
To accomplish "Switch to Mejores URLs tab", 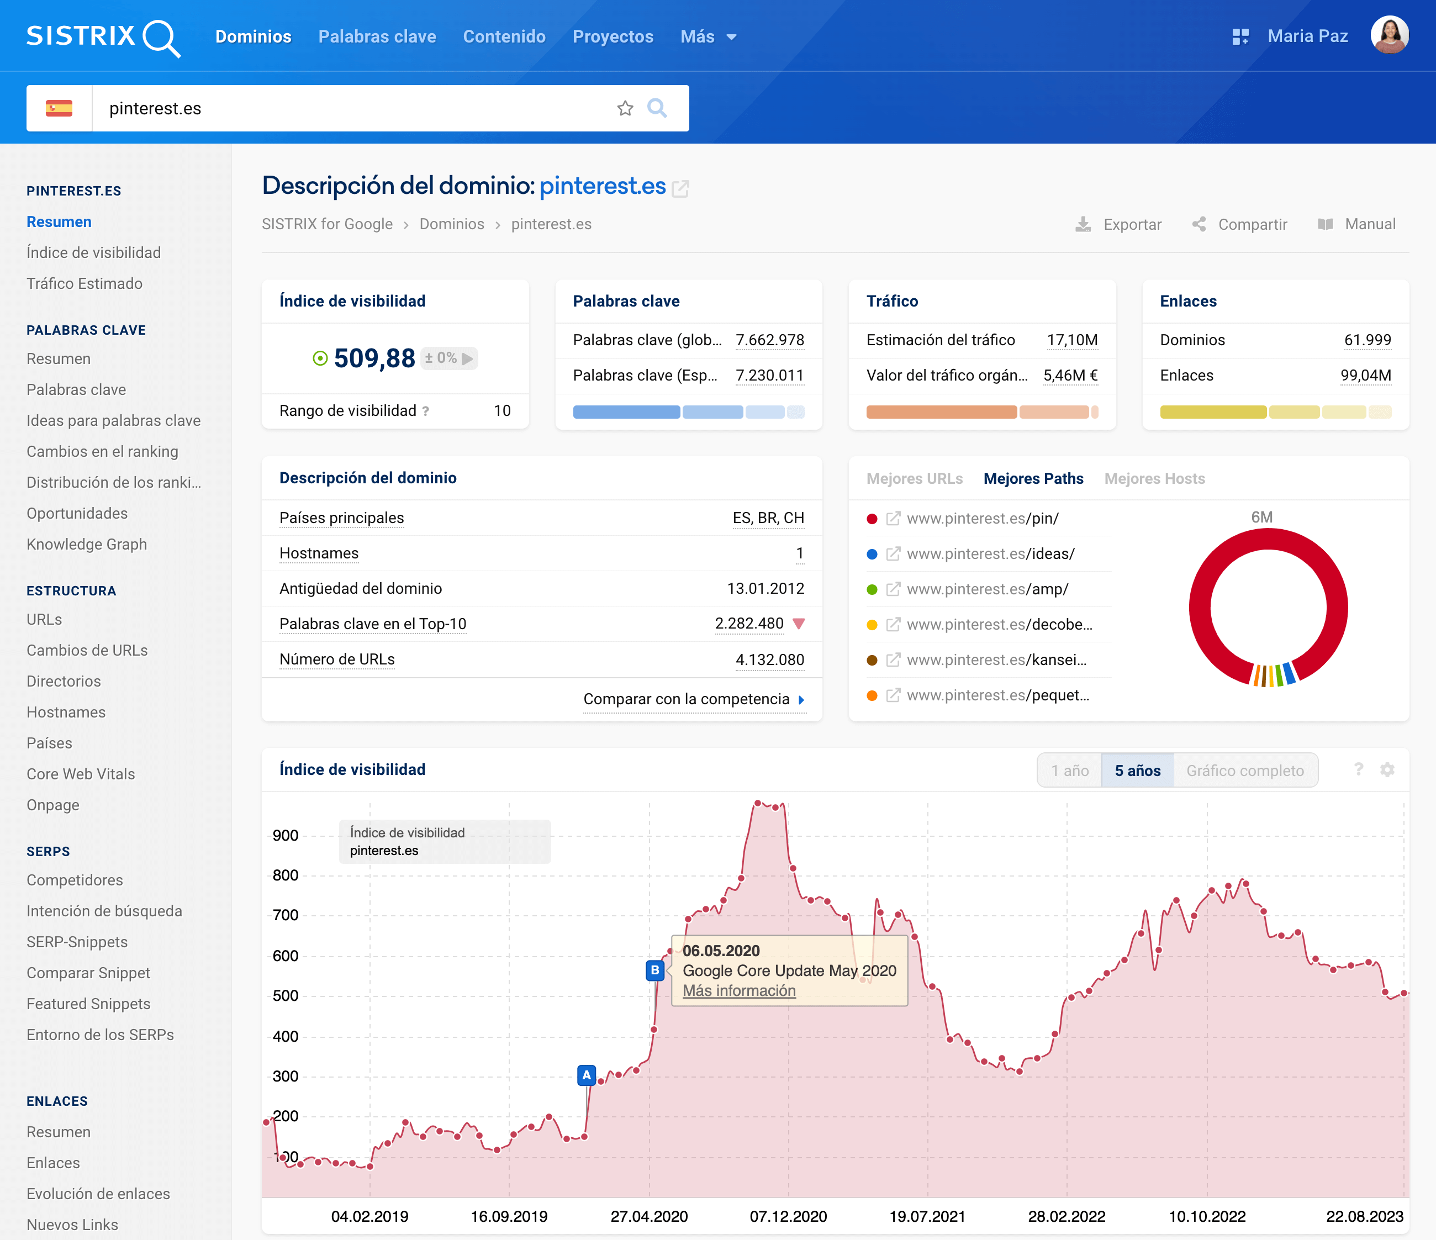I will pos(914,478).
